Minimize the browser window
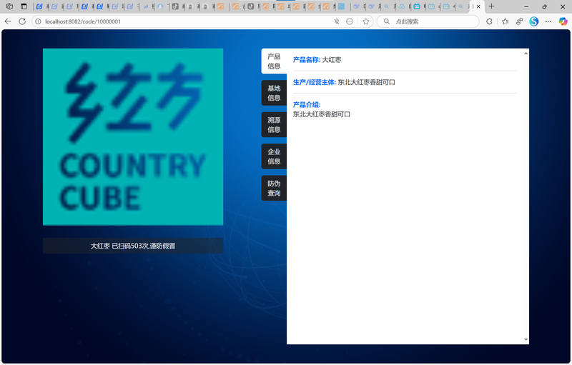The height and width of the screenshot is (365, 572). tap(526, 6)
